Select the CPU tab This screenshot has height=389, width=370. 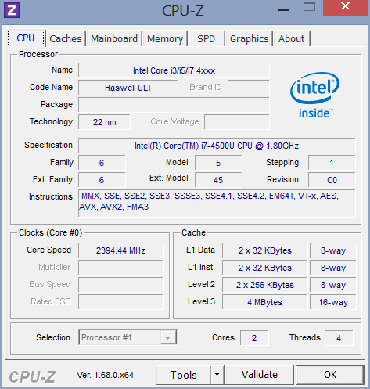click(x=26, y=38)
